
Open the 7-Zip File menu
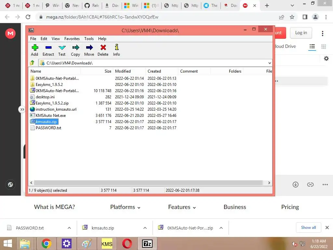33,39
